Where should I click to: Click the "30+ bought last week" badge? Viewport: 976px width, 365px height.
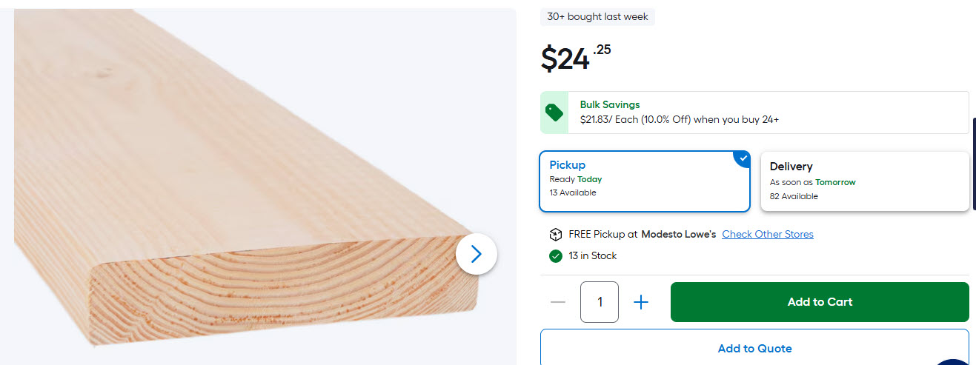click(x=597, y=16)
